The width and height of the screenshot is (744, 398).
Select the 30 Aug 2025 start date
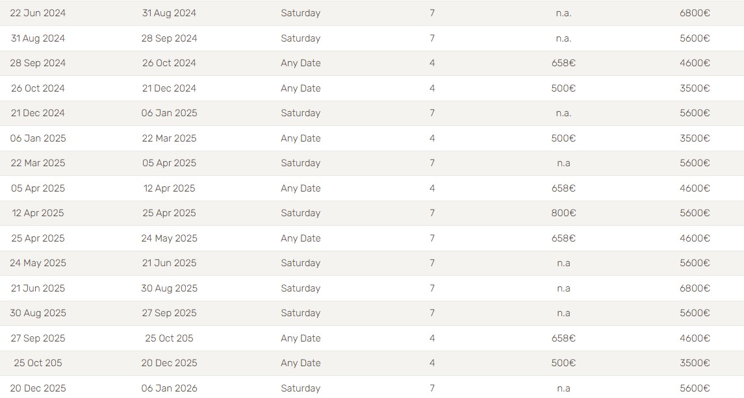(38, 313)
